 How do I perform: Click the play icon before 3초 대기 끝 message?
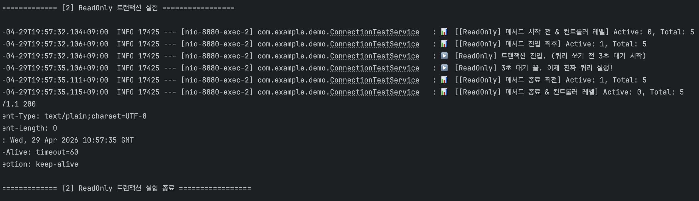point(444,68)
